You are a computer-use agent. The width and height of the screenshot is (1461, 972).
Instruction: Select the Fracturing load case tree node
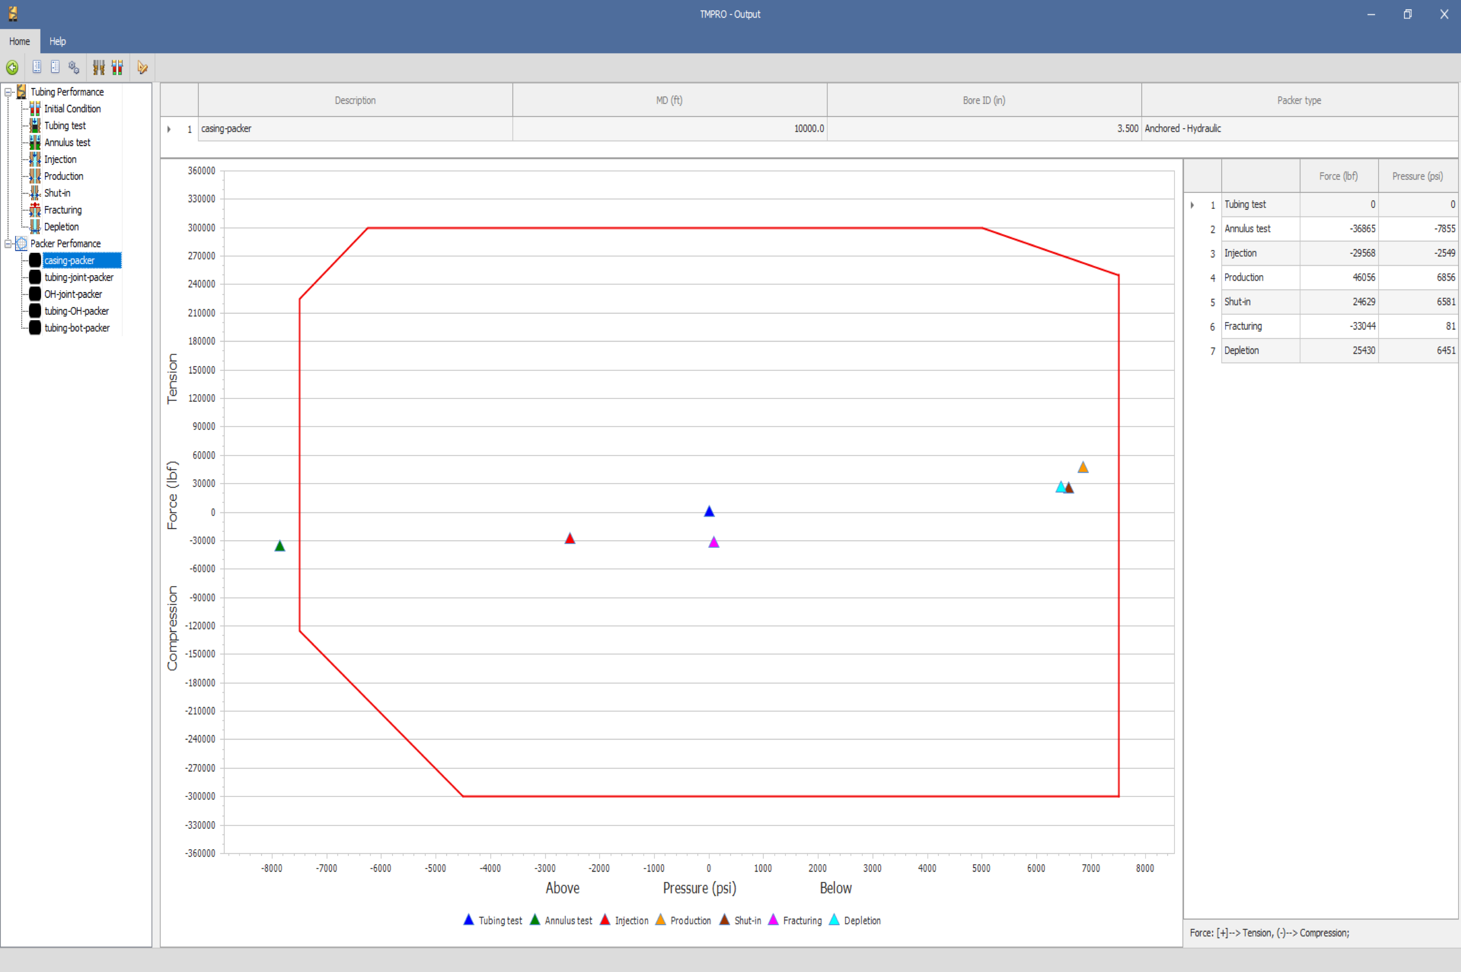tap(63, 210)
